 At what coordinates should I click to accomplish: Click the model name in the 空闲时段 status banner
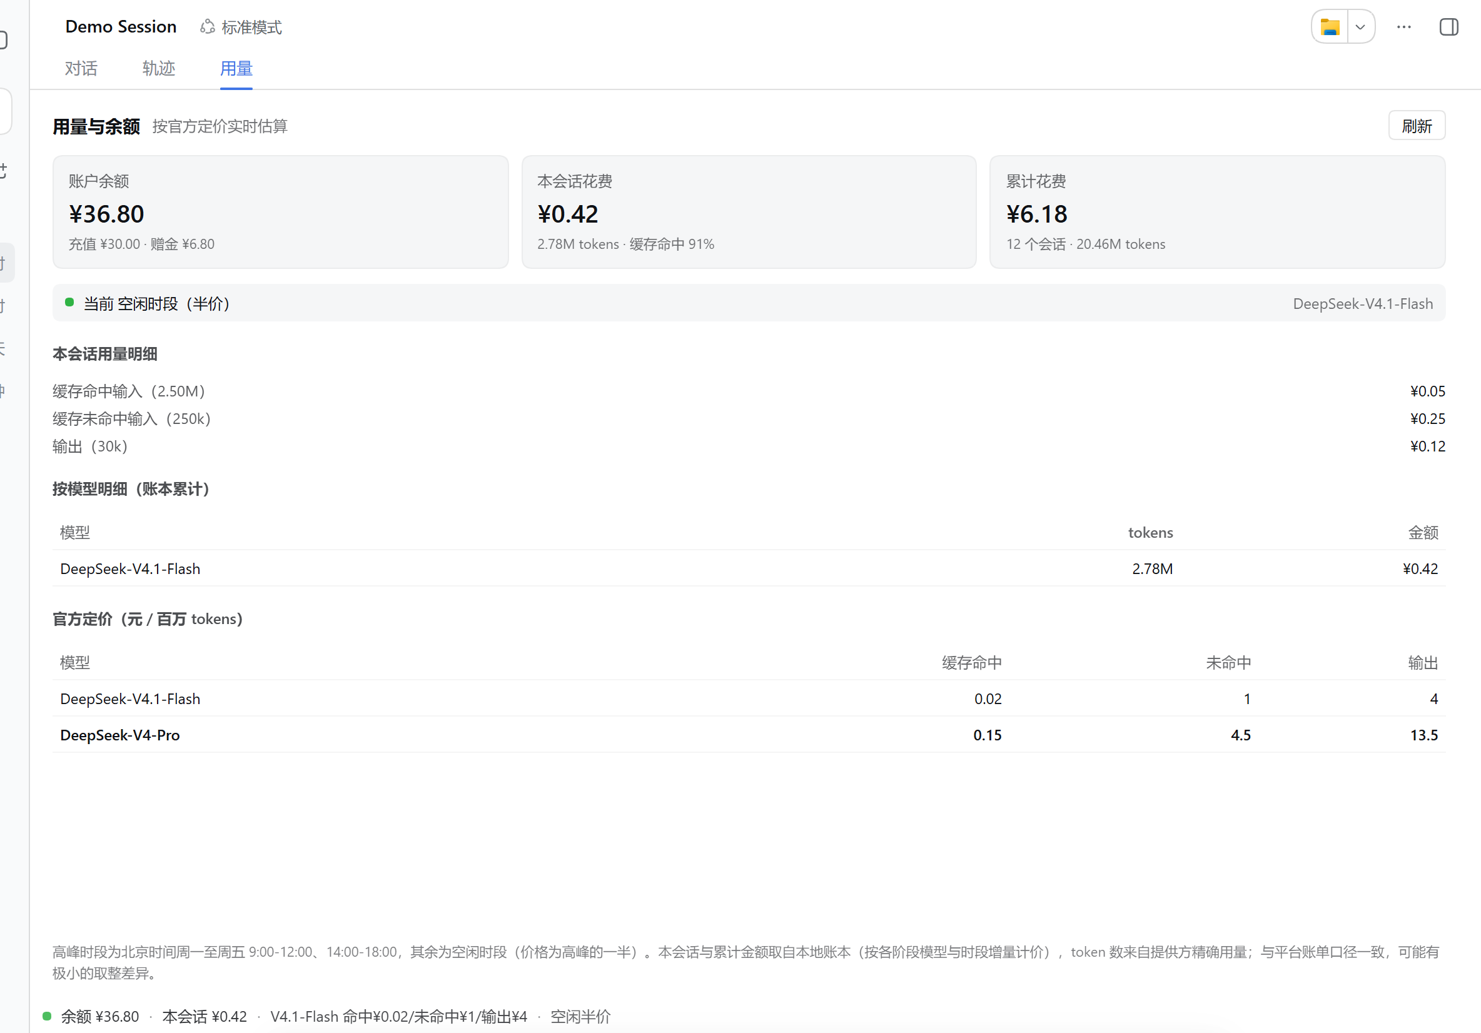[1362, 304]
